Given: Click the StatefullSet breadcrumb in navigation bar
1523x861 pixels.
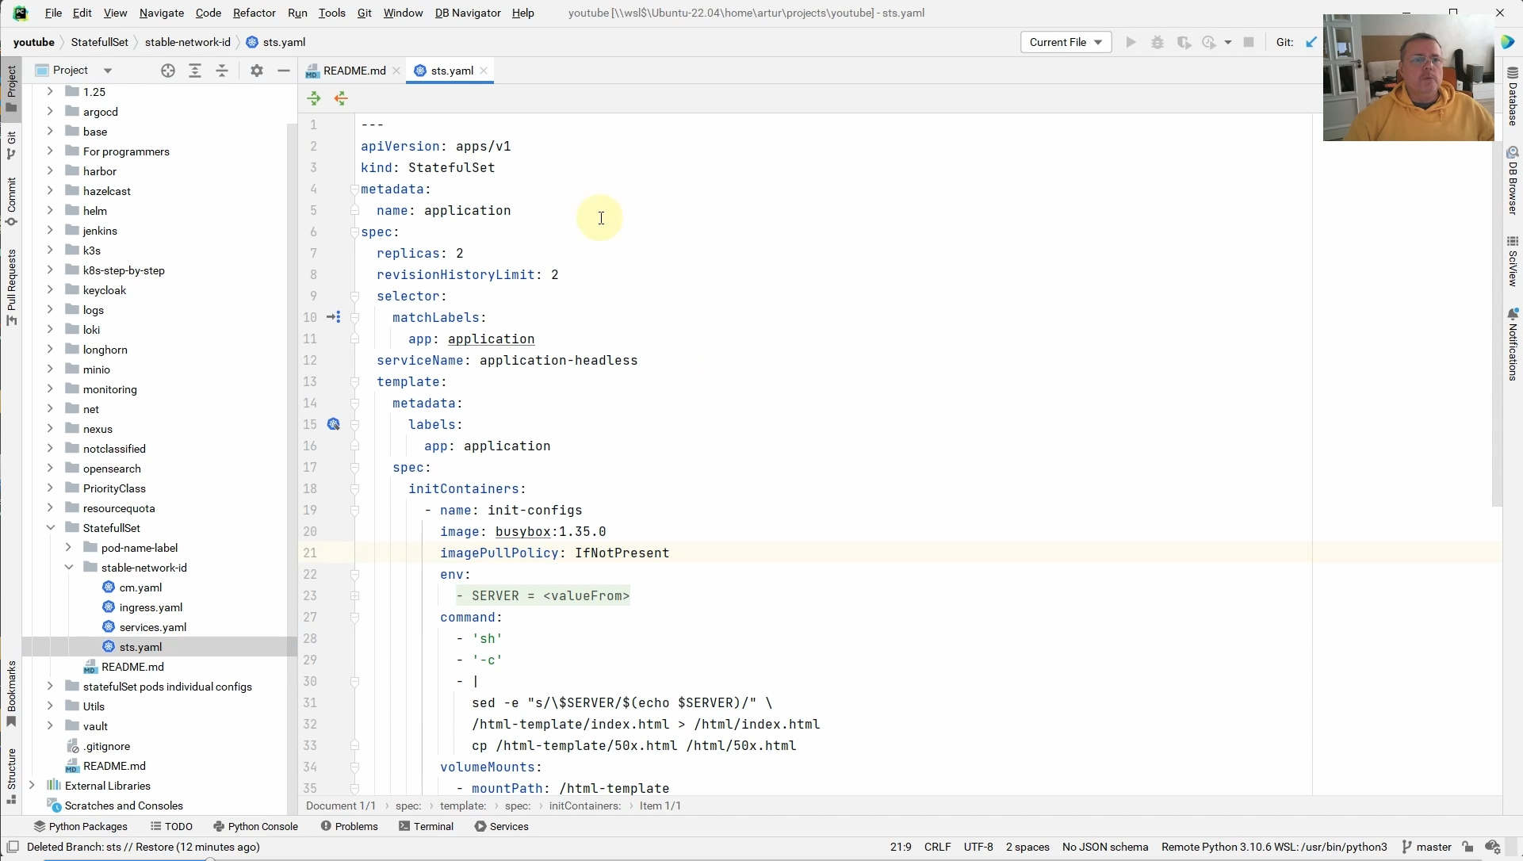Looking at the screenshot, I should [99, 42].
